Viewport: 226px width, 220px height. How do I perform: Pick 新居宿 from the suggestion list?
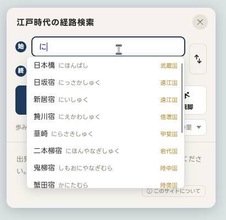click(x=106, y=100)
